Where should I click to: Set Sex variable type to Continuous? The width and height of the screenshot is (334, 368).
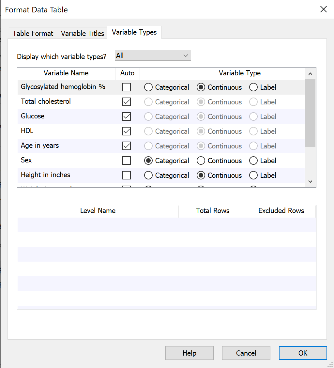[x=200, y=161]
